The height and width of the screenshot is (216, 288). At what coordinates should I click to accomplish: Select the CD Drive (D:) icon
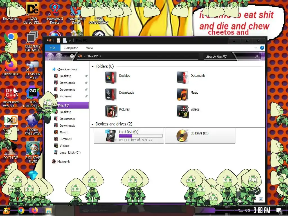click(x=182, y=136)
